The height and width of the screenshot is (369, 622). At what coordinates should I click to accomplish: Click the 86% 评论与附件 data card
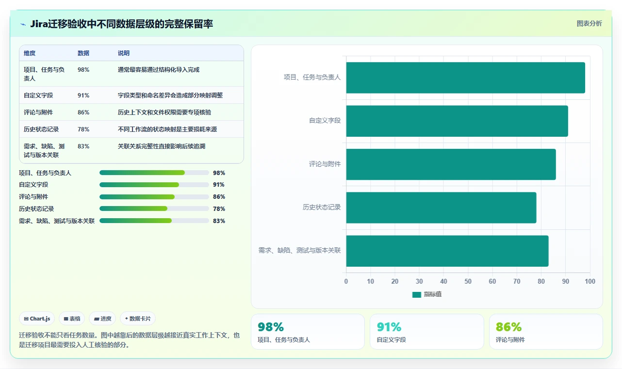pos(546,332)
